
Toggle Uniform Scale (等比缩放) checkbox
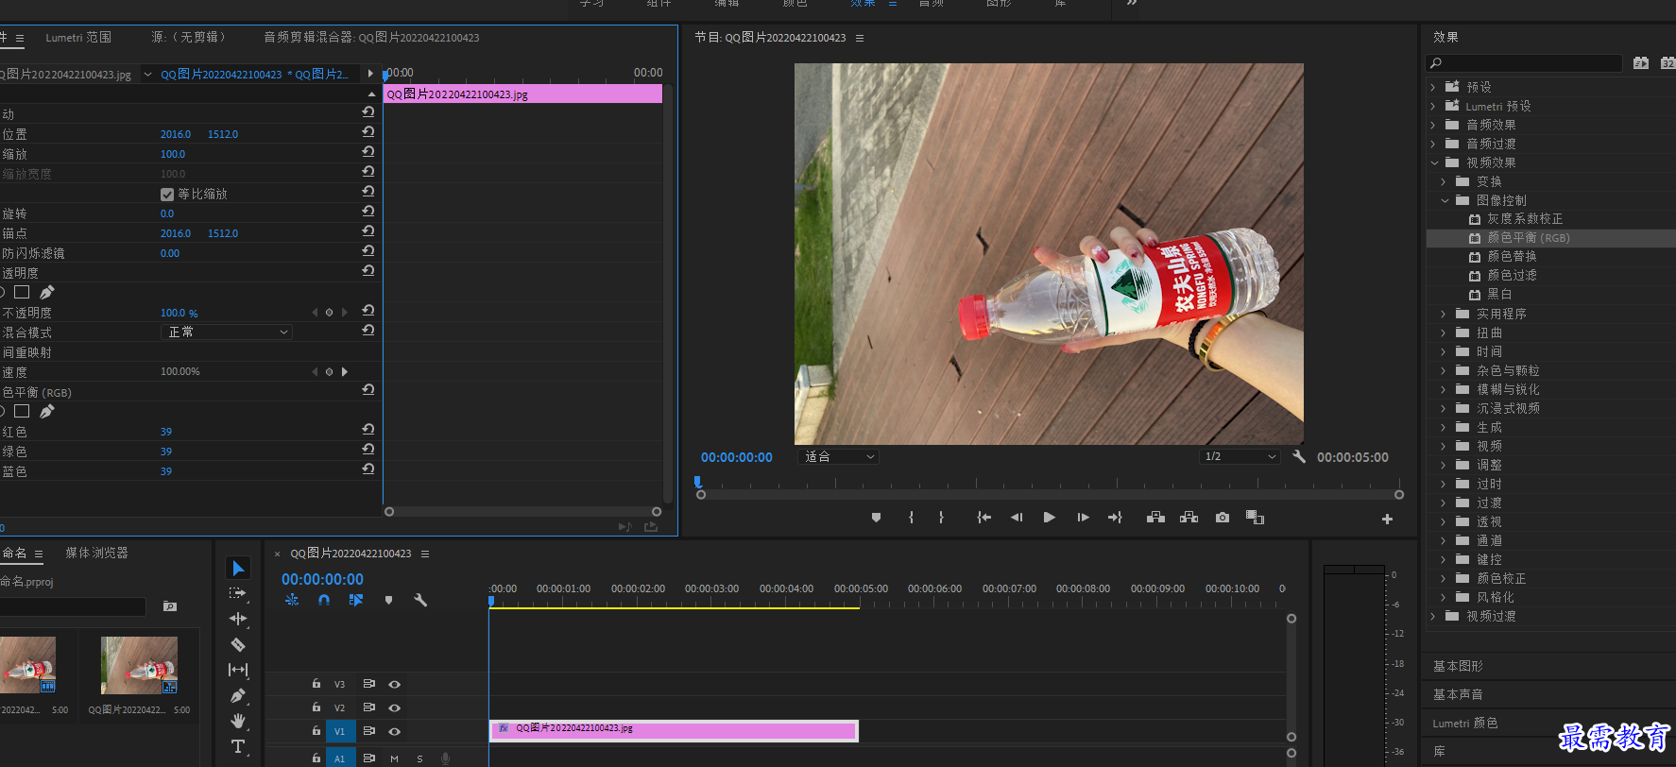[167, 194]
